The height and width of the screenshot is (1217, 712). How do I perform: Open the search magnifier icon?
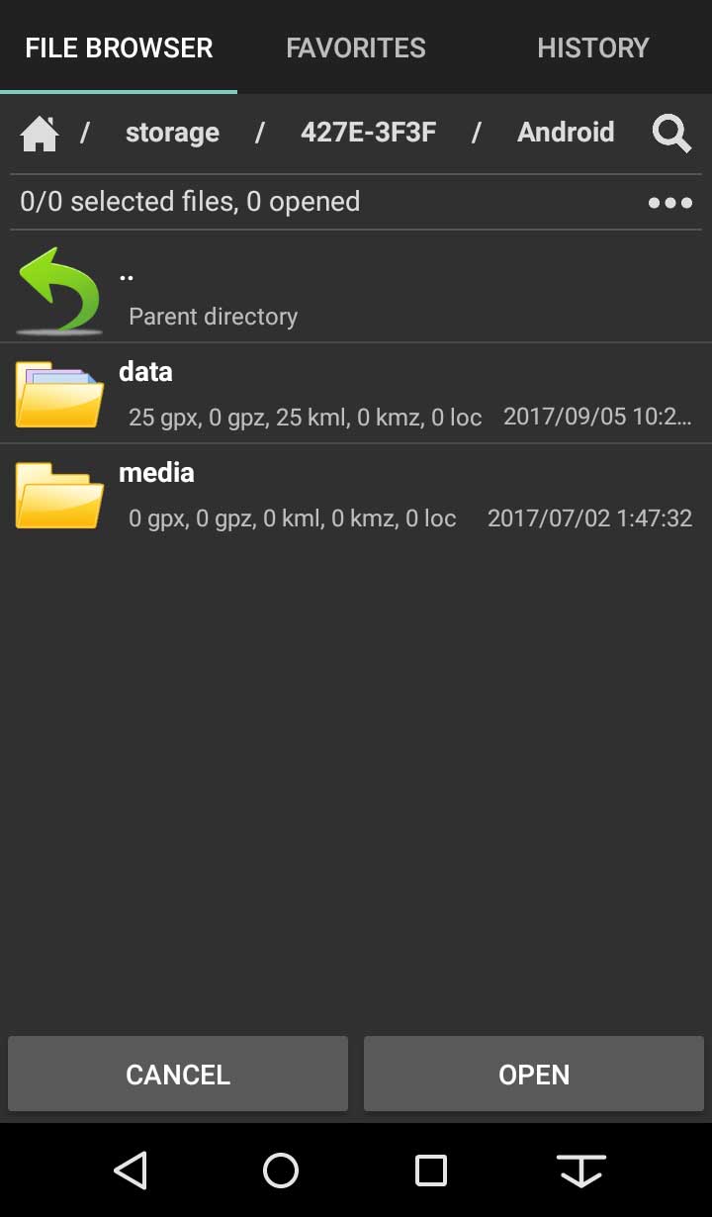pyautogui.click(x=671, y=133)
